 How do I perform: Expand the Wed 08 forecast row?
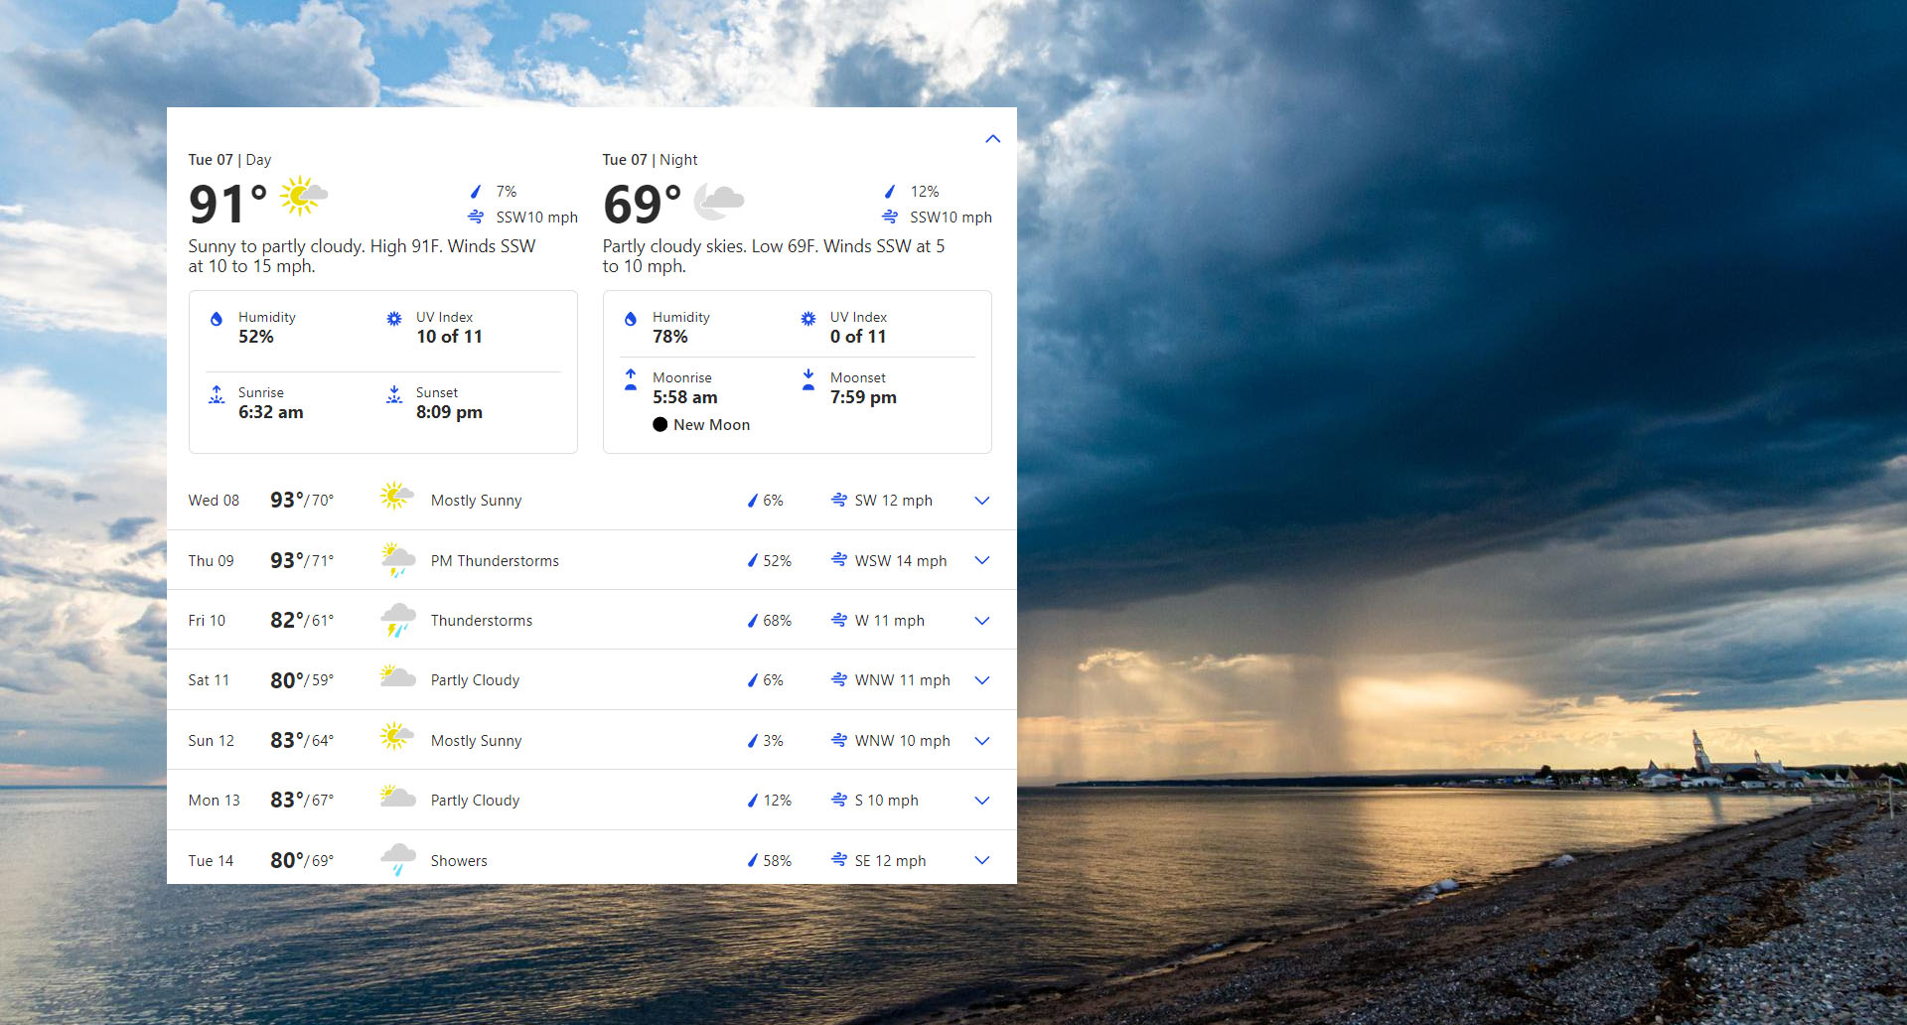click(x=981, y=501)
